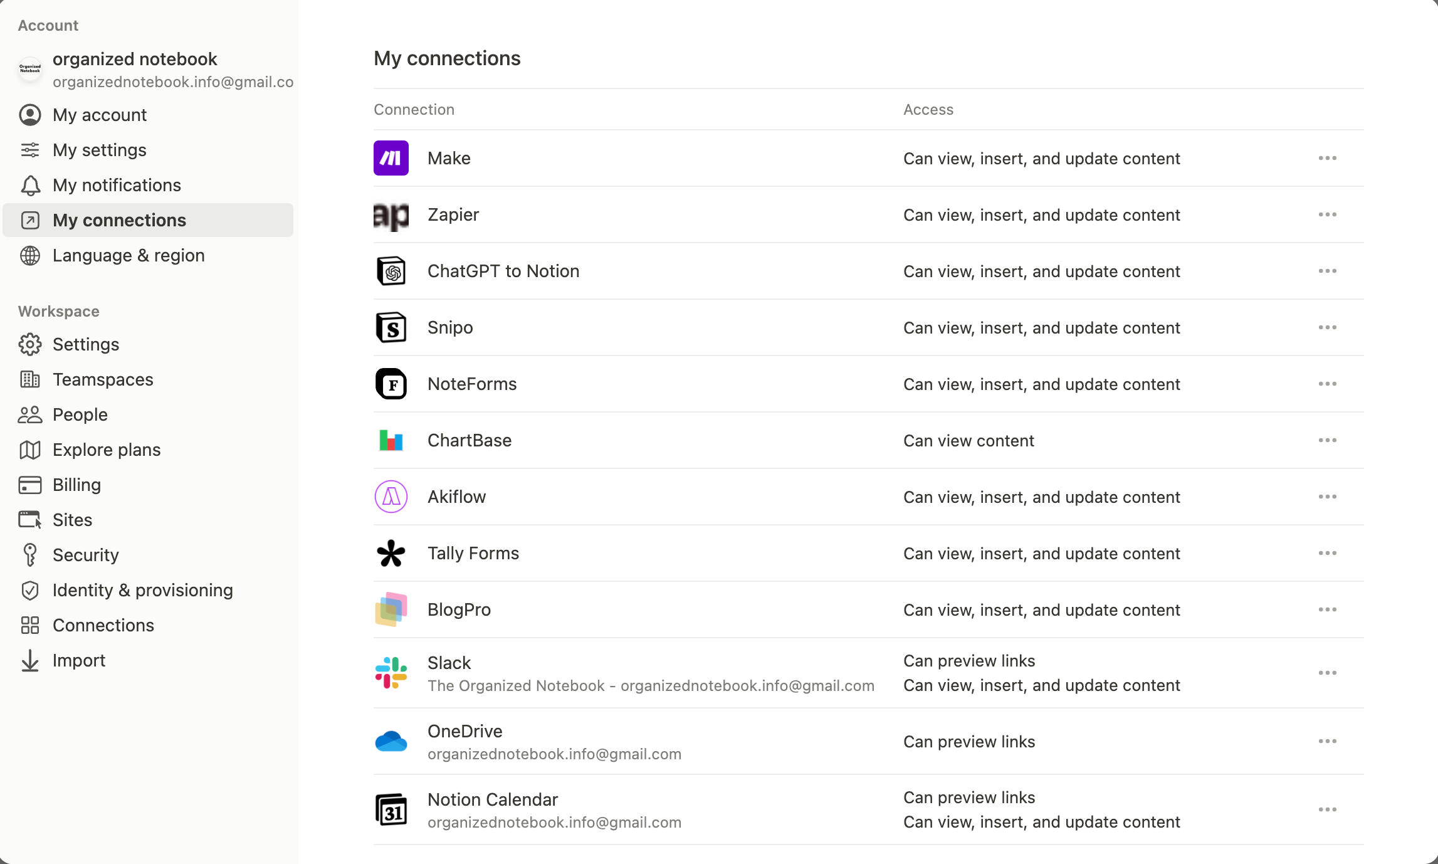Expand options for OneDrive connection
The image size is (1438, 864).
click(1327, 741)
